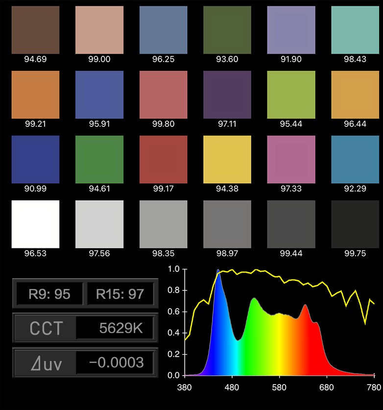Image resolution: width=383 pixels, height=410 pixels.
Task: Click the red swatch labeled 99.17
Action: click(x=164, y=160)
